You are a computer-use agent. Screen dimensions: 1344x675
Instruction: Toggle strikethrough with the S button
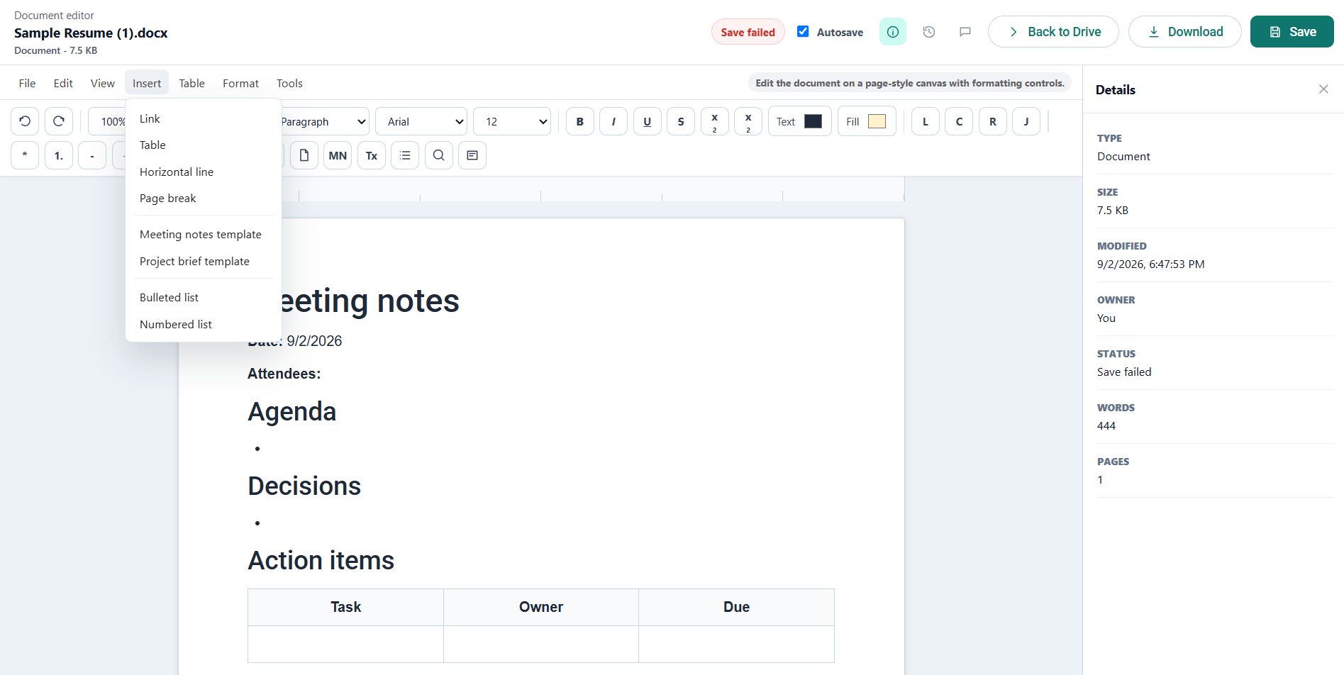(x=681, y=121)
